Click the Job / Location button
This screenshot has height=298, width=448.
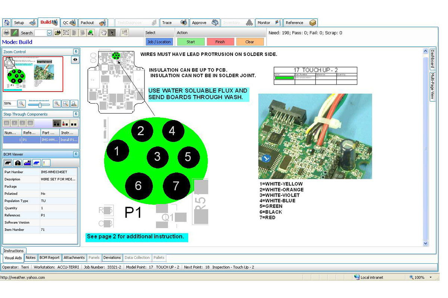(x=159, y=42)
